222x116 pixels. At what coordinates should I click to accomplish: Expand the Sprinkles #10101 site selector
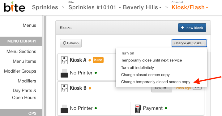tap(115, 7)
